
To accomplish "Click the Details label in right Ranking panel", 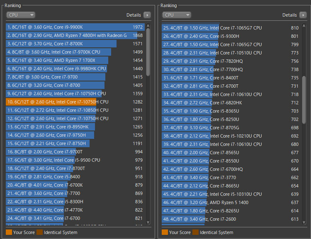I will [x=289, y=15].
